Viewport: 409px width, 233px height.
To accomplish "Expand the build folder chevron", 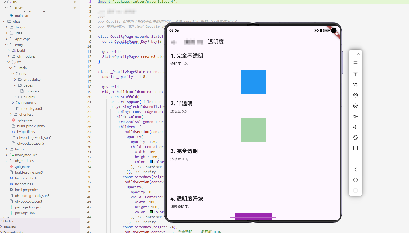I will 8,50.
